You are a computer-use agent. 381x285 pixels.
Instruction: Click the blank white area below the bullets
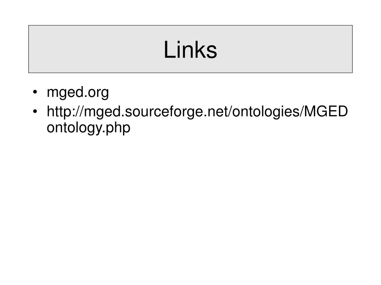(x=190, y=206)
